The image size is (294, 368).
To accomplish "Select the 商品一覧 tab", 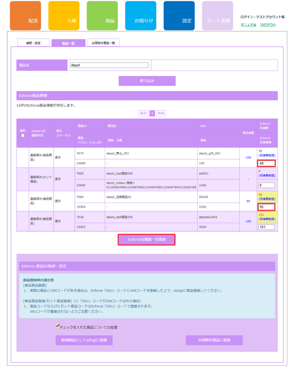I will (x=68, y=43).
